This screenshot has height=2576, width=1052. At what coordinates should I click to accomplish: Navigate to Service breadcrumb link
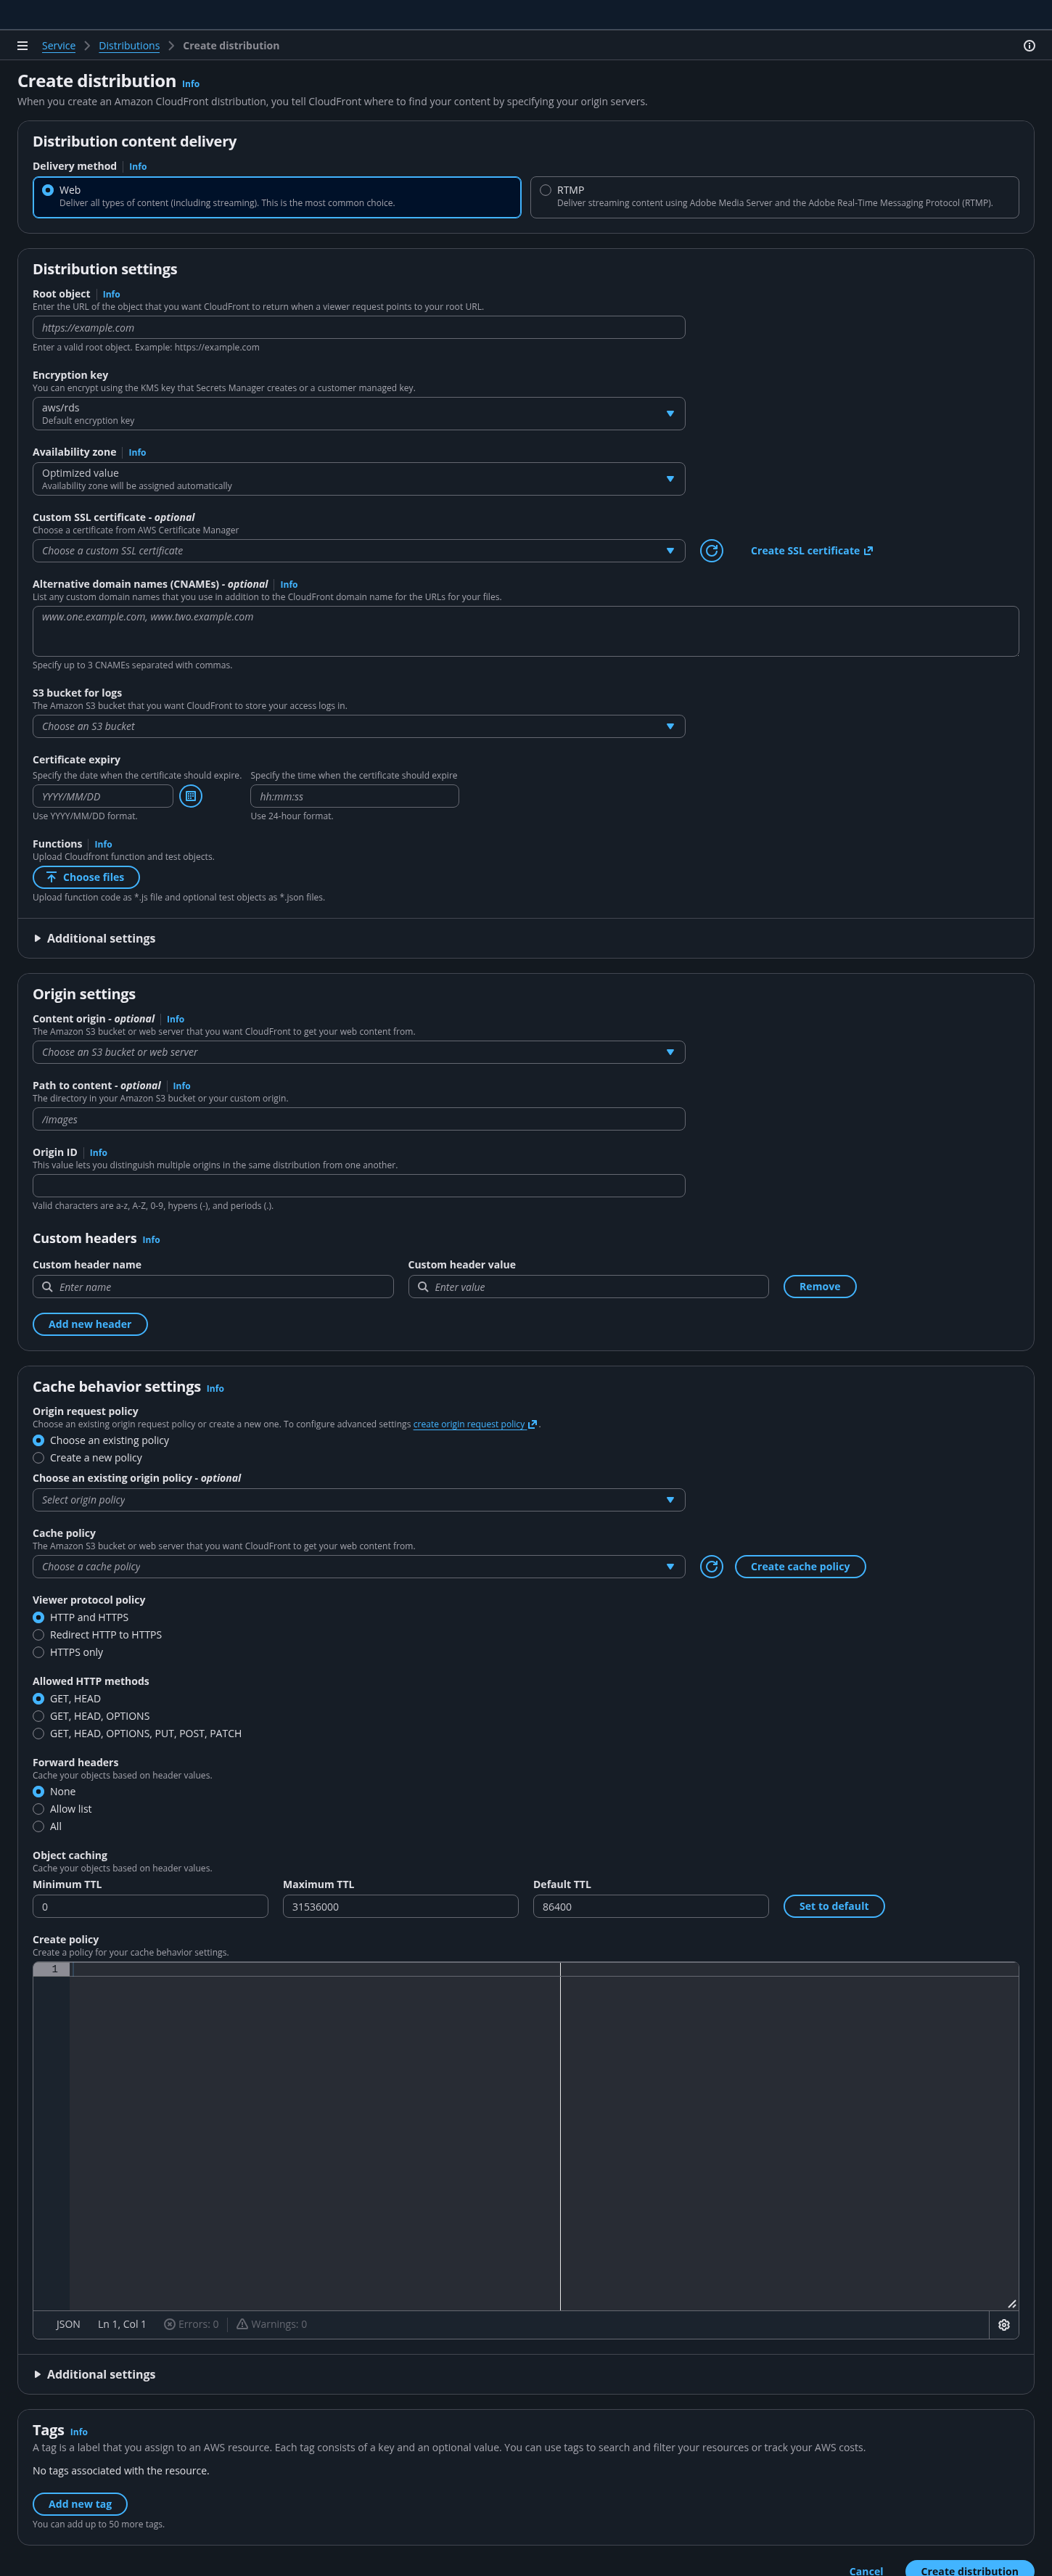[x=58, y=46]
